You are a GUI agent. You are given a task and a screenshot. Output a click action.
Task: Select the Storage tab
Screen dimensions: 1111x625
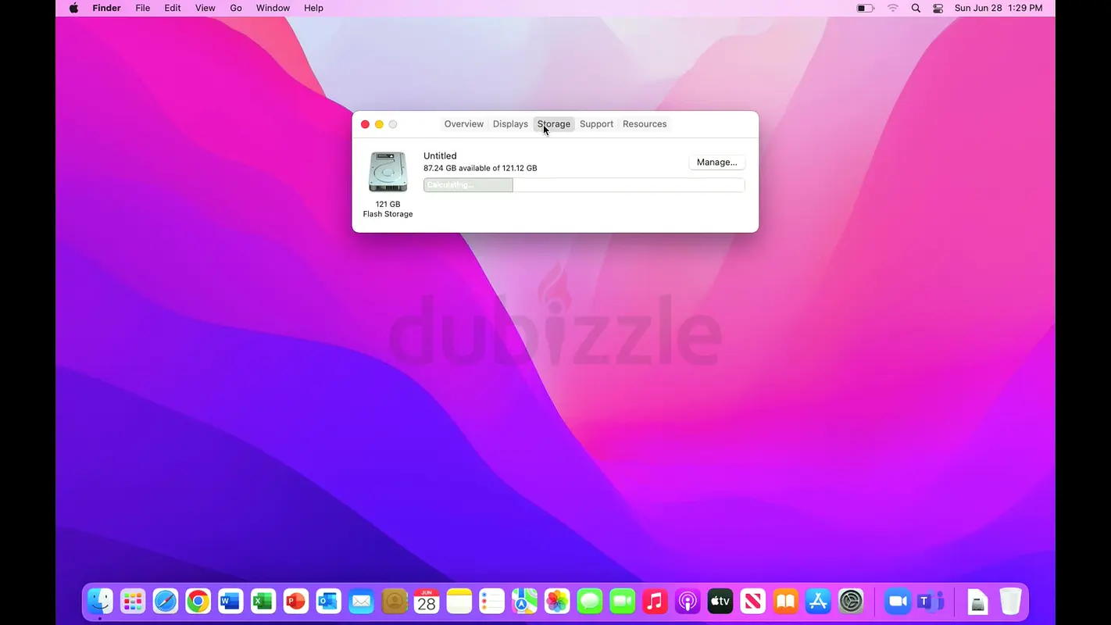click(554, 124)
